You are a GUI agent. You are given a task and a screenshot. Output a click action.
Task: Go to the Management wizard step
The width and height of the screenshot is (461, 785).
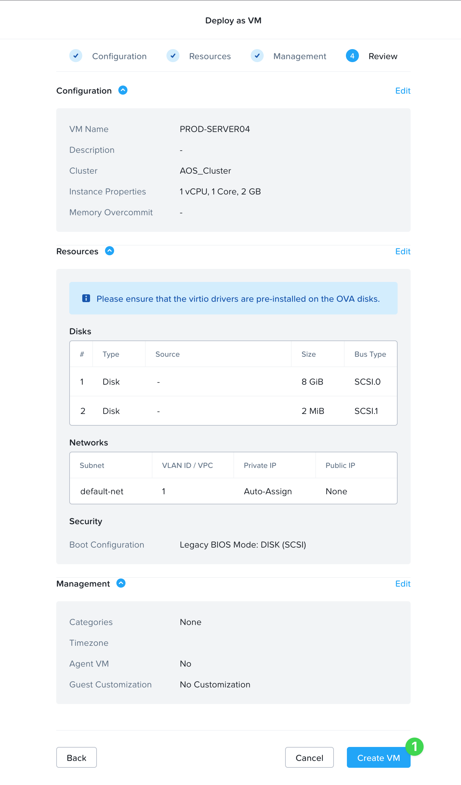click(300, 56)
